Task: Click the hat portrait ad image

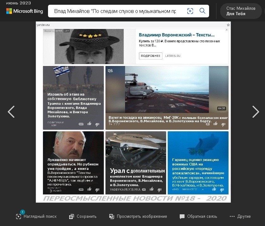Action: click(89, 46)
